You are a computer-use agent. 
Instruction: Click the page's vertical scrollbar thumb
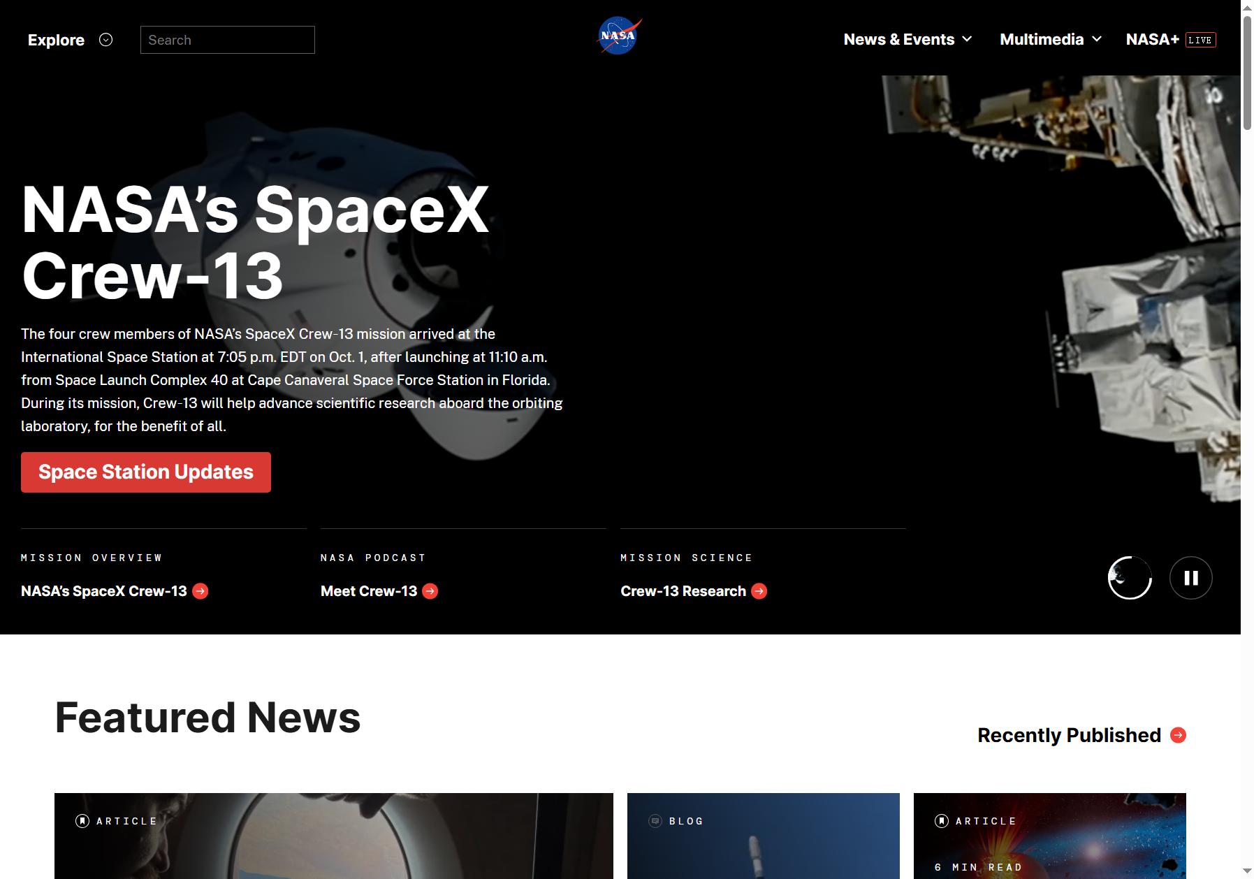[x=1247, y=72]
